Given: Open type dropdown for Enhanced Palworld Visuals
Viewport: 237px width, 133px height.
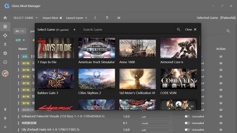Looking at the screenshot, I should (x=156, y=117).
